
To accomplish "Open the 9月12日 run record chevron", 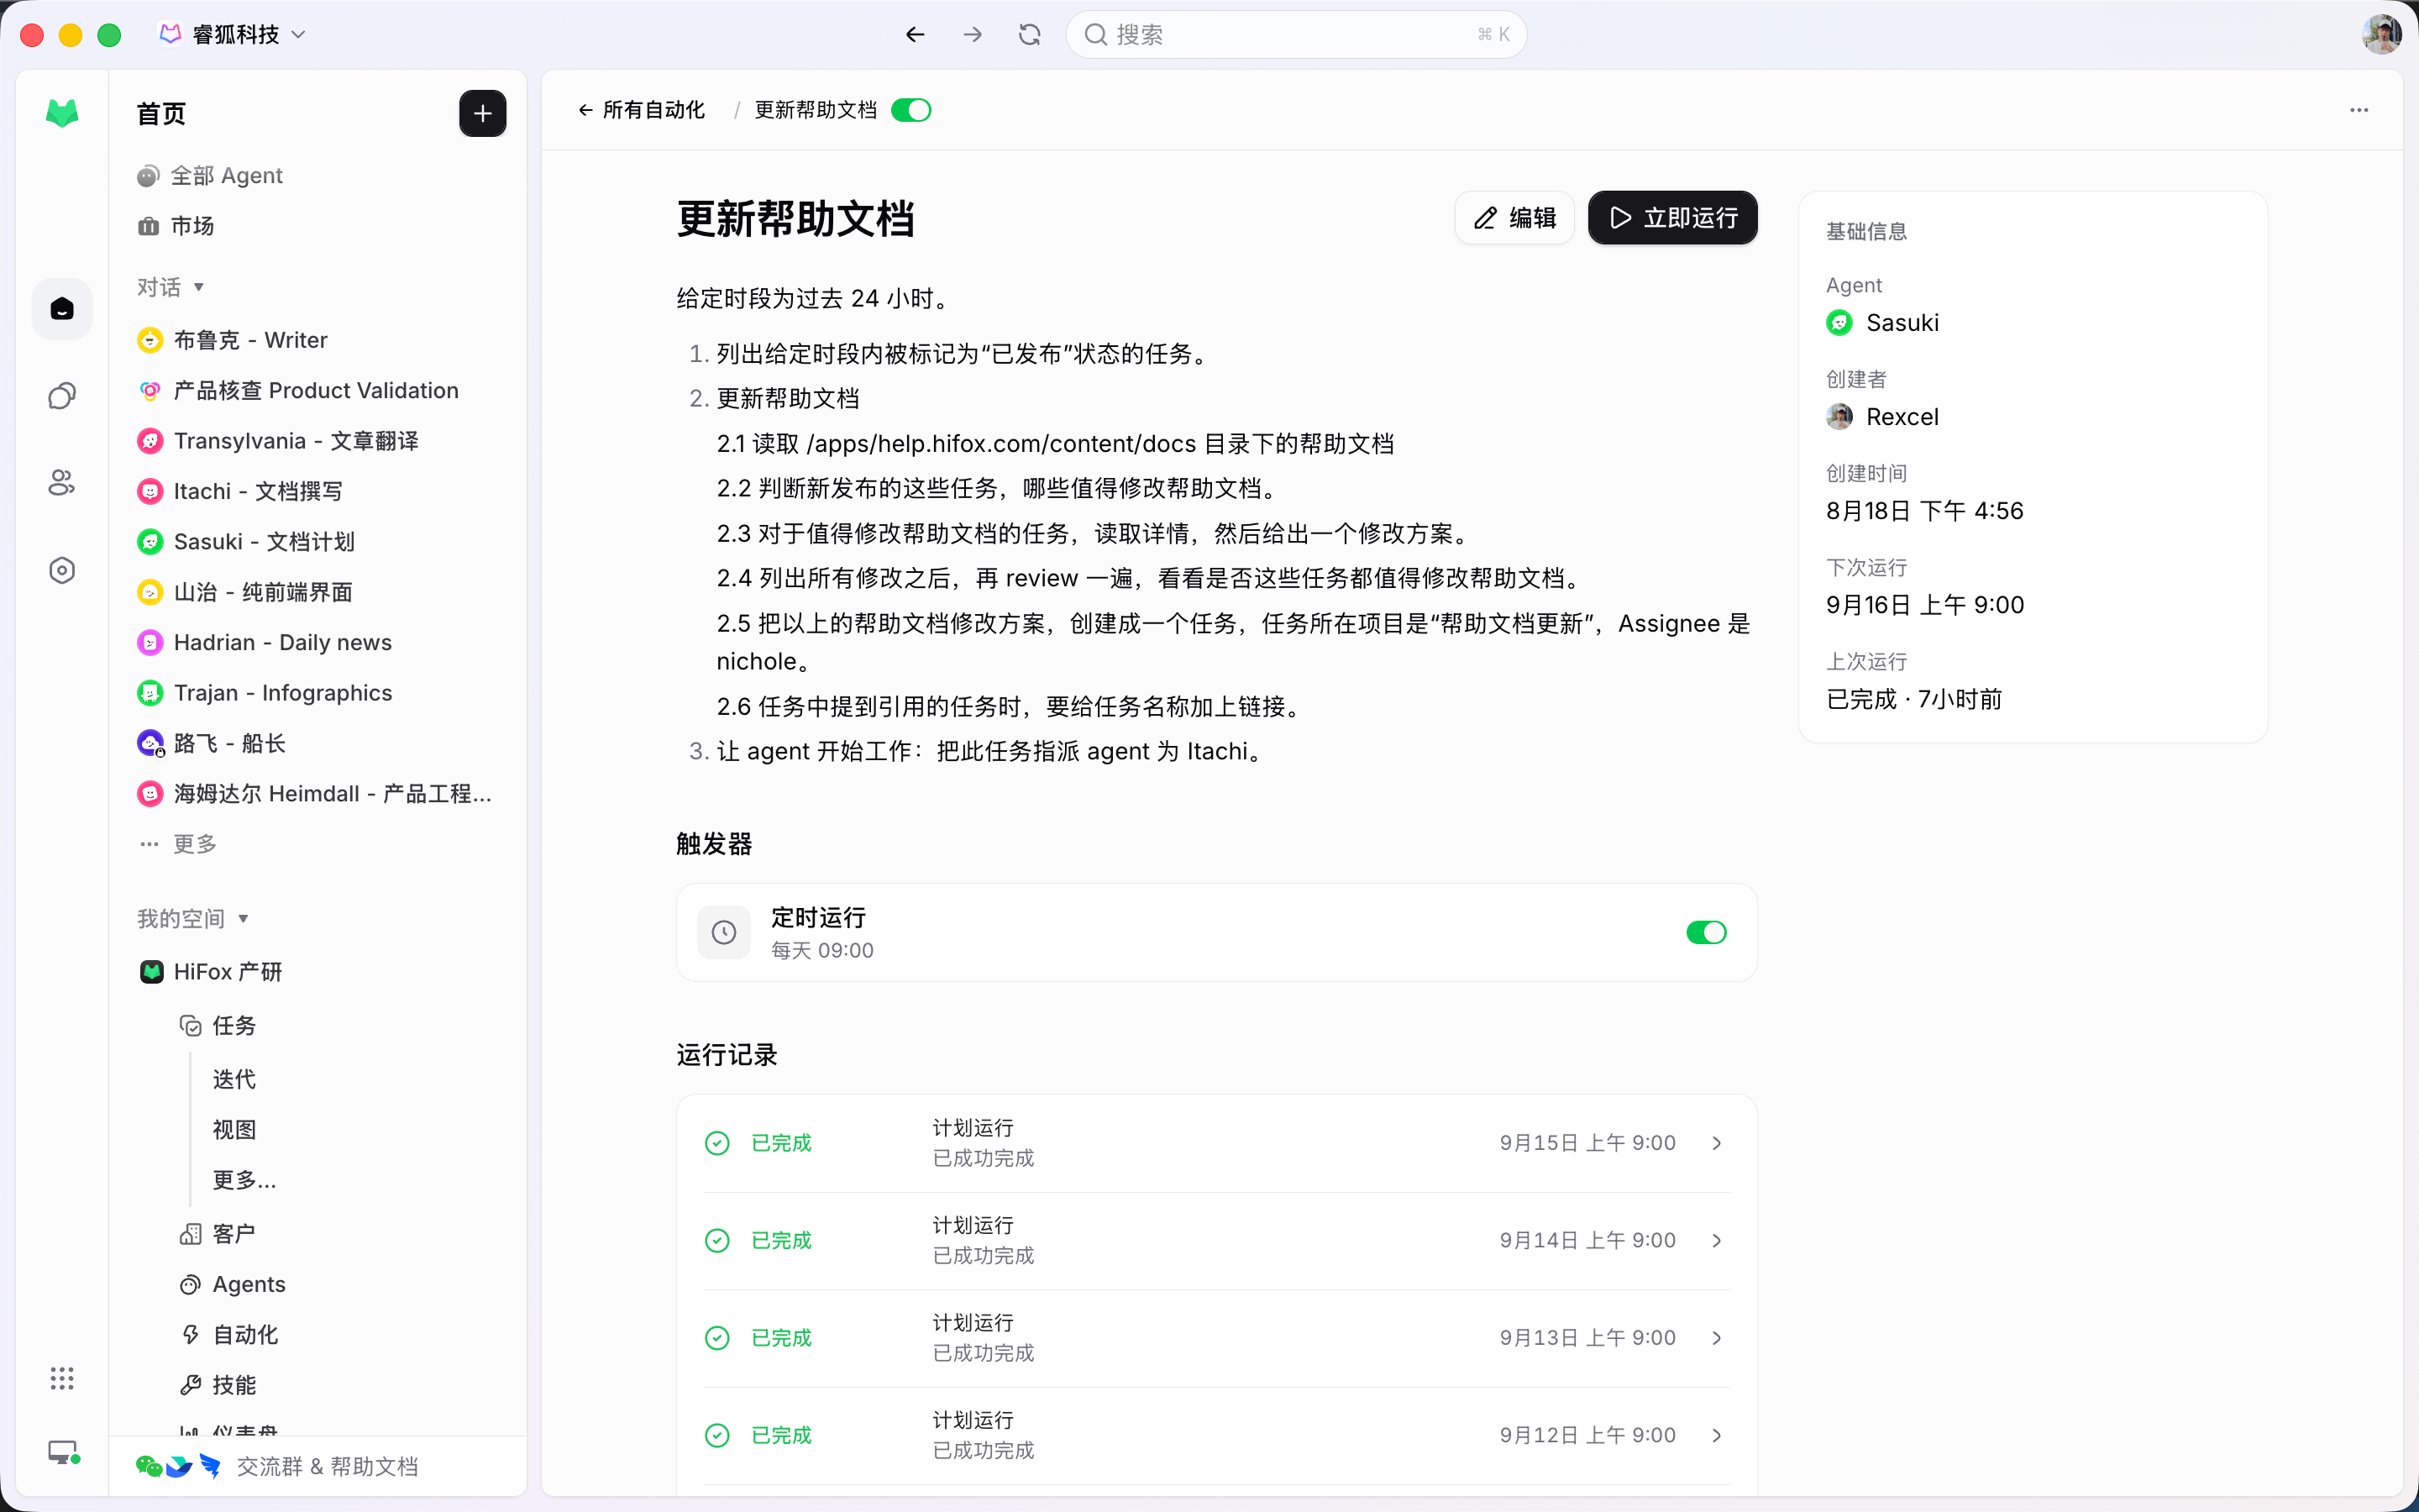I will pos(1716,1435).
